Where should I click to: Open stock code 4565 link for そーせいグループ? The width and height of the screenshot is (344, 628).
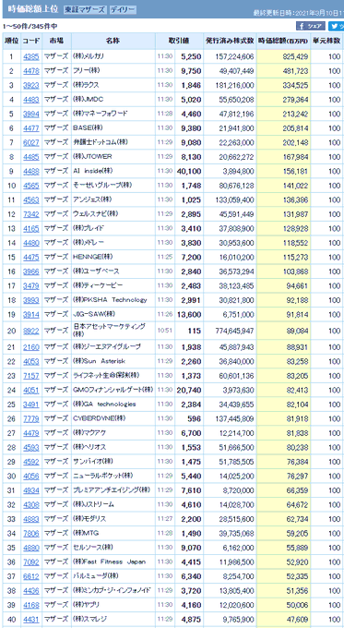[30, 186]
